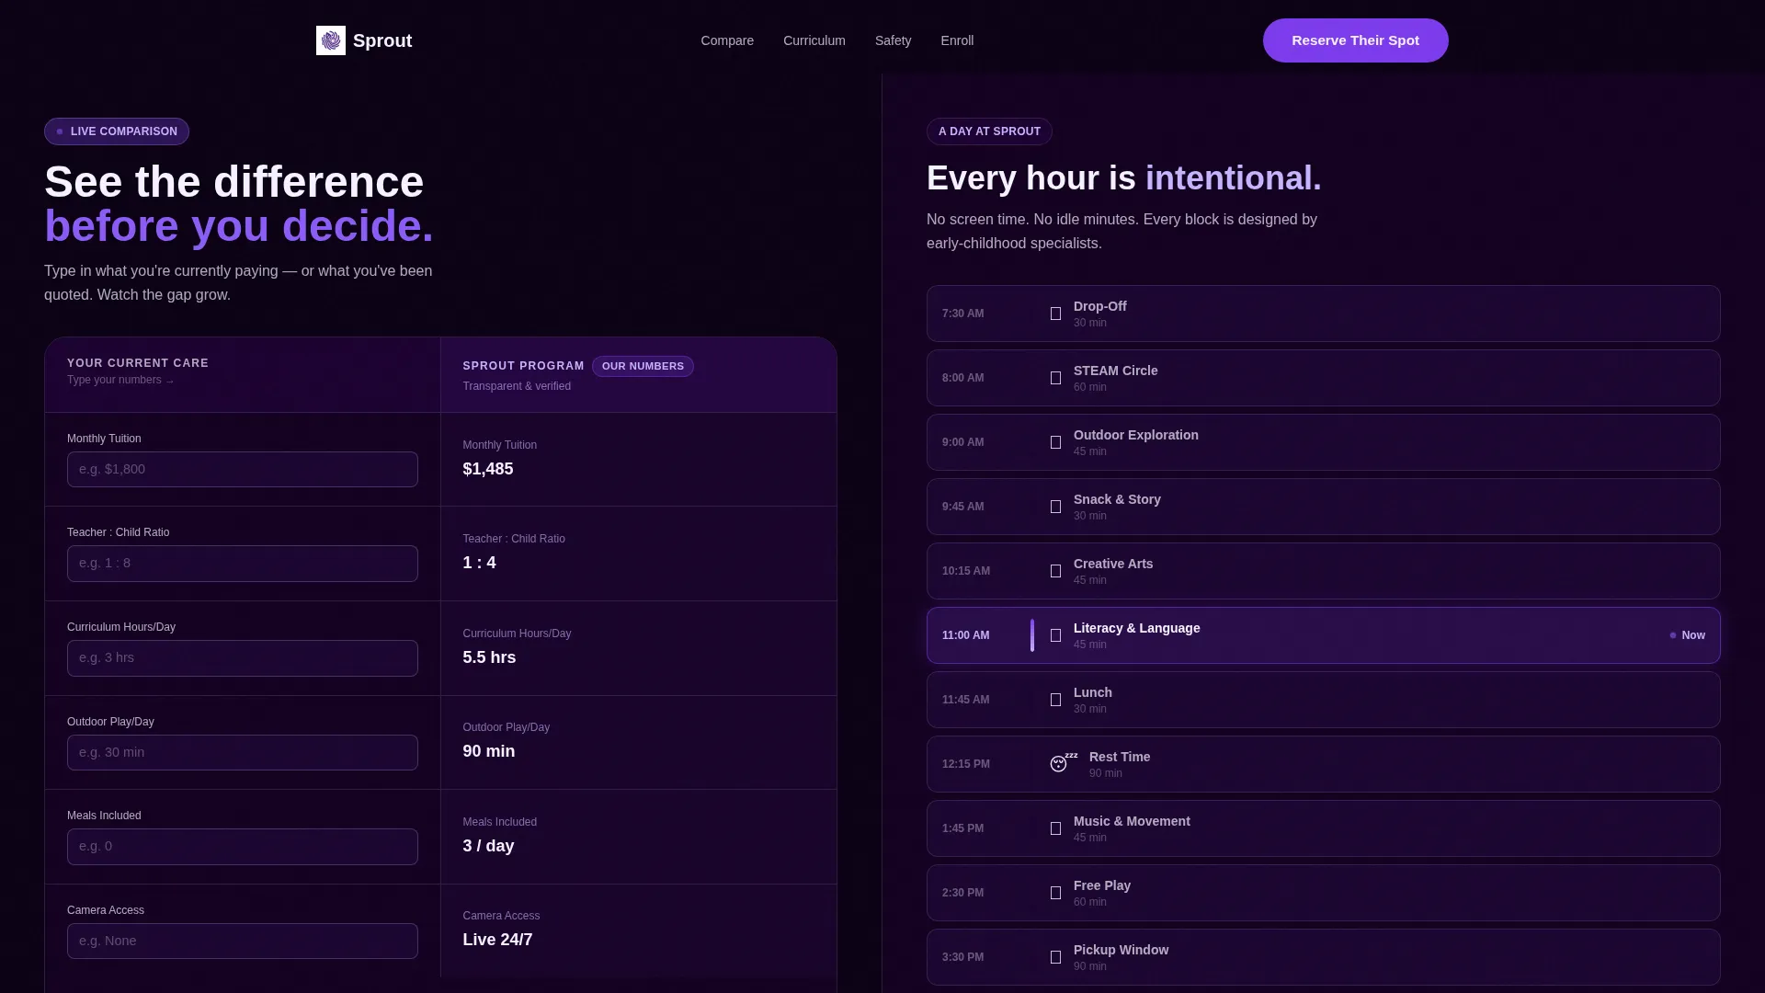The height and width of the screenshot is (993, 1765).
Task: Click the Outdoor Exploration block icon
Action: coord(1055,442)
